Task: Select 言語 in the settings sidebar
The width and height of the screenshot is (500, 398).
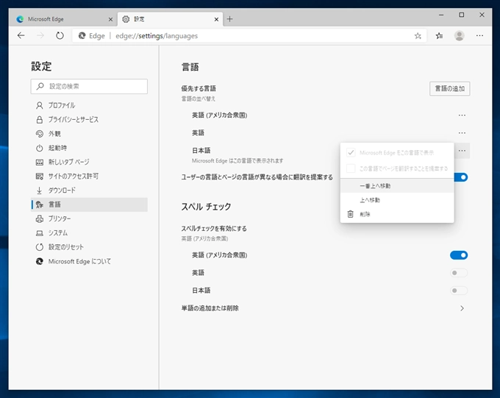Action: coord(89,205)
